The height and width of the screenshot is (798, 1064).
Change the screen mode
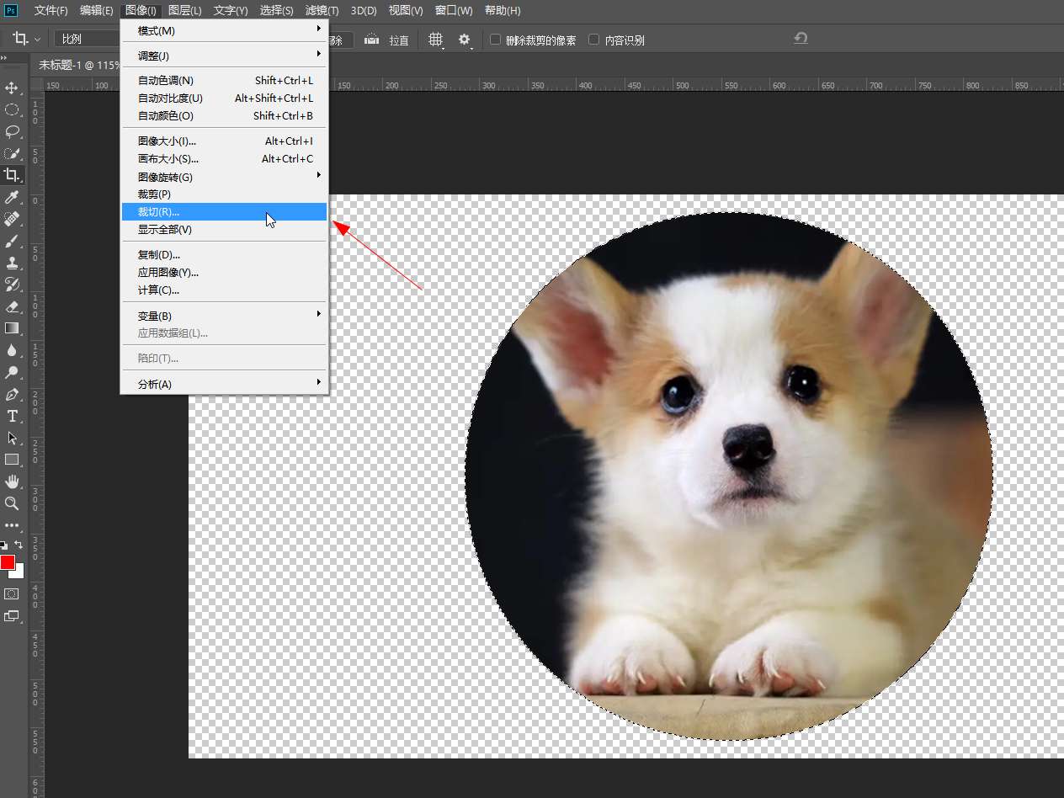(x=12, y=616)
